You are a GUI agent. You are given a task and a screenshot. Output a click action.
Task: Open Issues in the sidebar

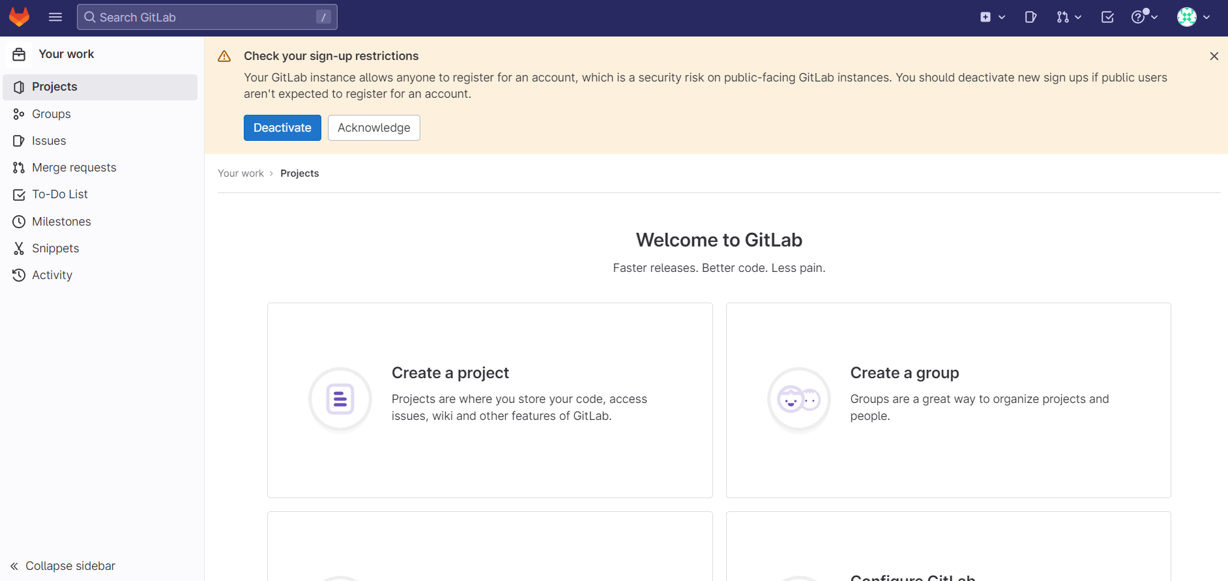point(100,141)
